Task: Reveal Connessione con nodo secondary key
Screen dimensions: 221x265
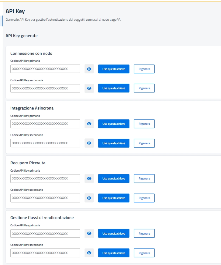Action: coord(89,88)
